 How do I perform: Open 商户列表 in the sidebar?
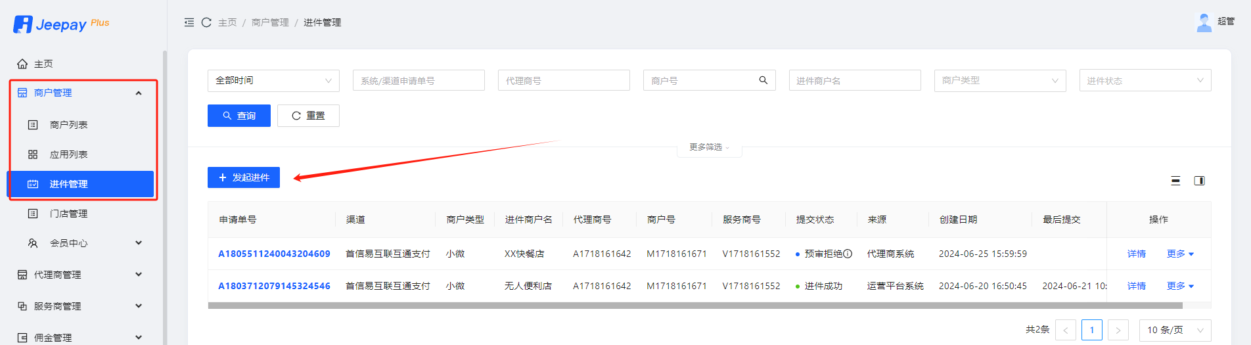(68, 125)
